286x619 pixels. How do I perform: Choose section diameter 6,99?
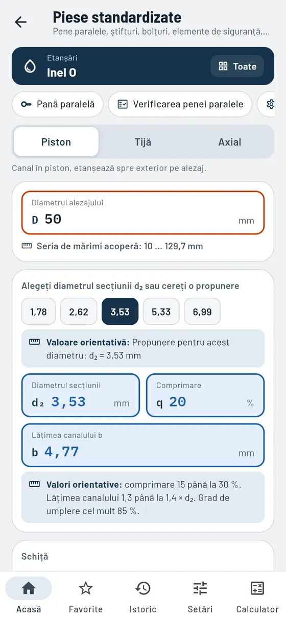pyautogui.click(x=202, y=312)
